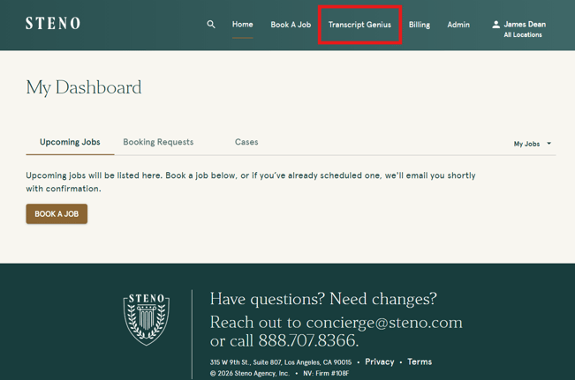Click the Steno crest emblem in footer

(x=147, y=319)
